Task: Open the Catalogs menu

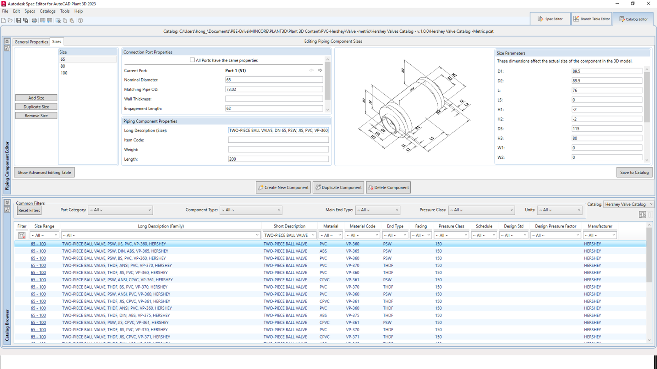Action: click(x=48, y=11)
